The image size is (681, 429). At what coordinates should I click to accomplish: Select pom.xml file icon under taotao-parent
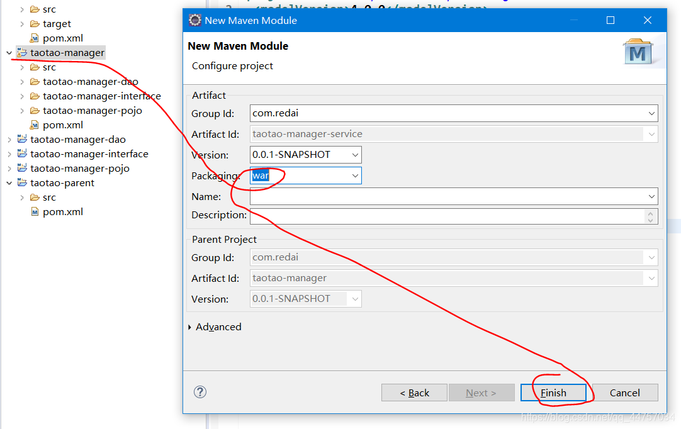point(35,212)
